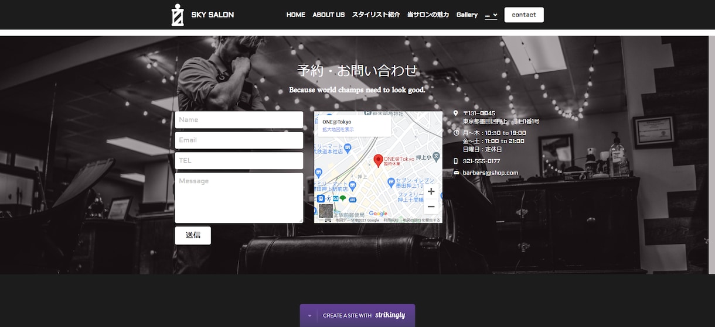Submit the form with 送信 button
715x327 pixels.
193,235
